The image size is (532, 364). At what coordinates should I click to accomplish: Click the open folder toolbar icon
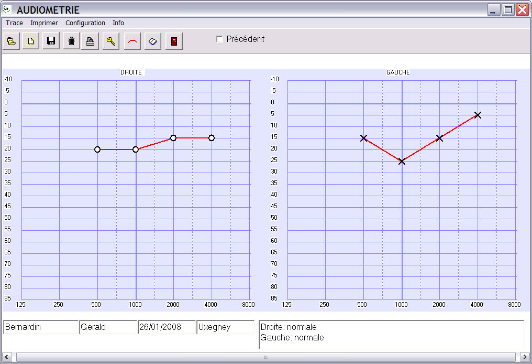(11, 41)
